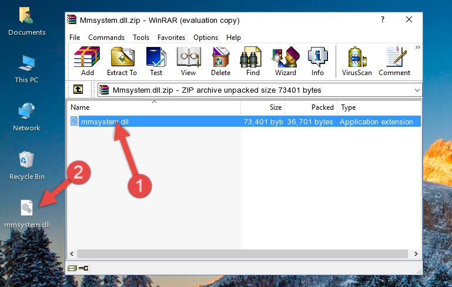Open the Favorites menu

pos(171,38)
